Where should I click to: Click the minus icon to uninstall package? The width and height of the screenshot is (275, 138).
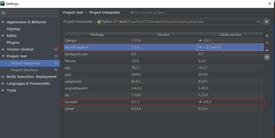(267, 43)
